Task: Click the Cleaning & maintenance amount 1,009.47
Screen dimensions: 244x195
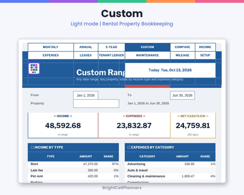Action: point(188,176)
